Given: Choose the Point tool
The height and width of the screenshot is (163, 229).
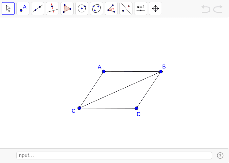Looking at the screenshot, I should coord(23,8).
